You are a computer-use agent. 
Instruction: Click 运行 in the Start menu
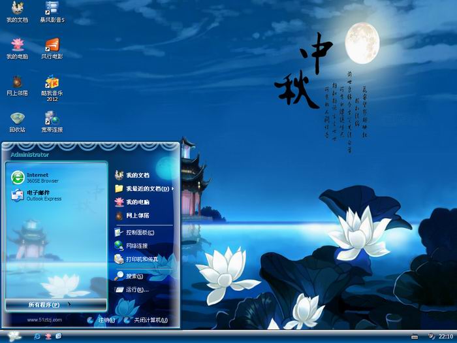point(136,289)
